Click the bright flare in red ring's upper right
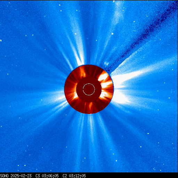Viewport: 178px width, 178px height. (103, 77)
